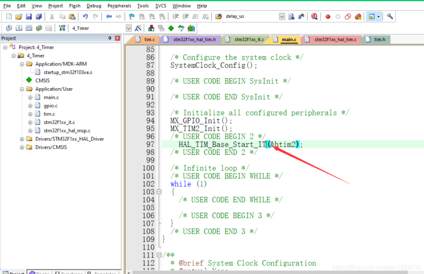The image size is (424, 274).
Task: Switch to the stm32f1xx_it.c tab
Action: (248, 39)
